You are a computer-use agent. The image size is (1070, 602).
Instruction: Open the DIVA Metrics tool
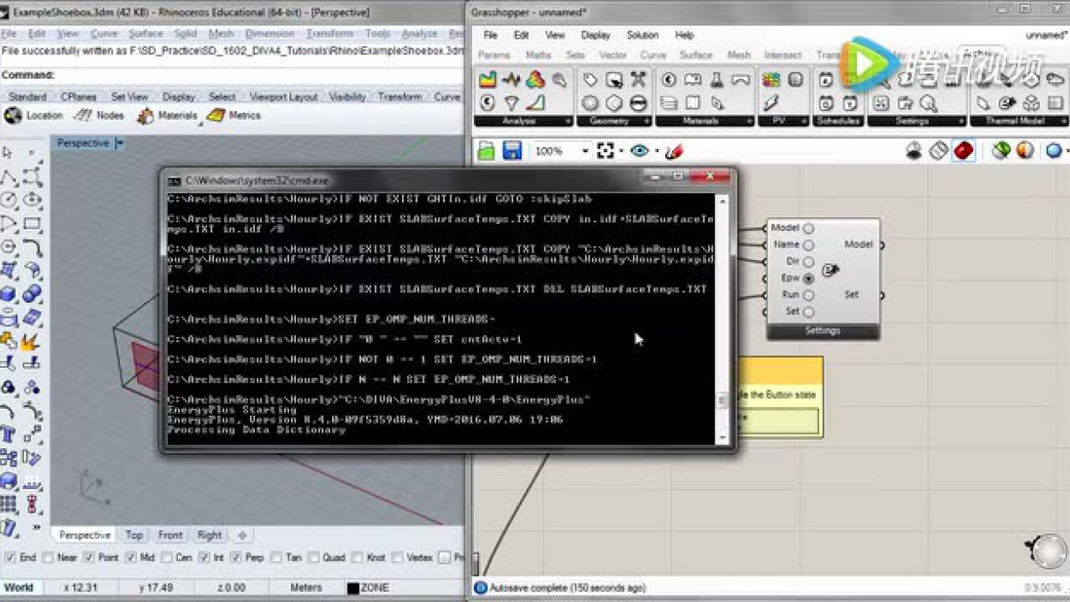pos(234,115)
